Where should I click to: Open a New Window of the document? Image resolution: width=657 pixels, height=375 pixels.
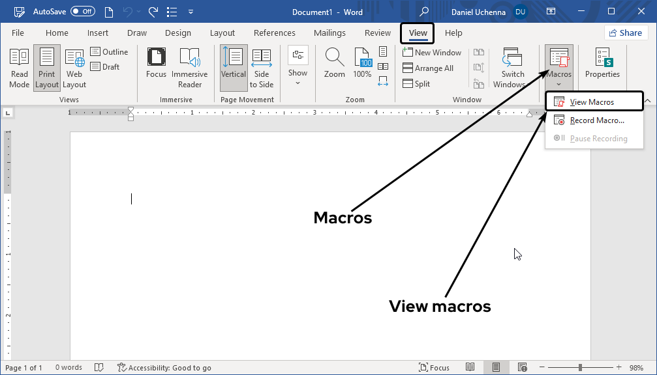(433, 52)
